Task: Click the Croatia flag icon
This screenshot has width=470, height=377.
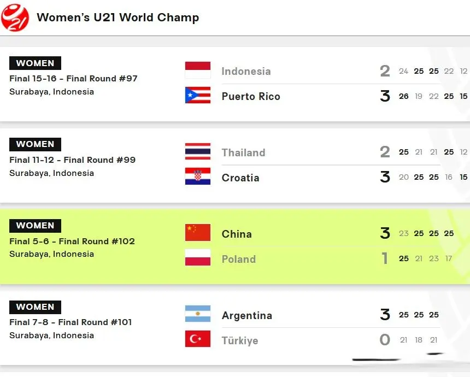Action: pos(197,177)
